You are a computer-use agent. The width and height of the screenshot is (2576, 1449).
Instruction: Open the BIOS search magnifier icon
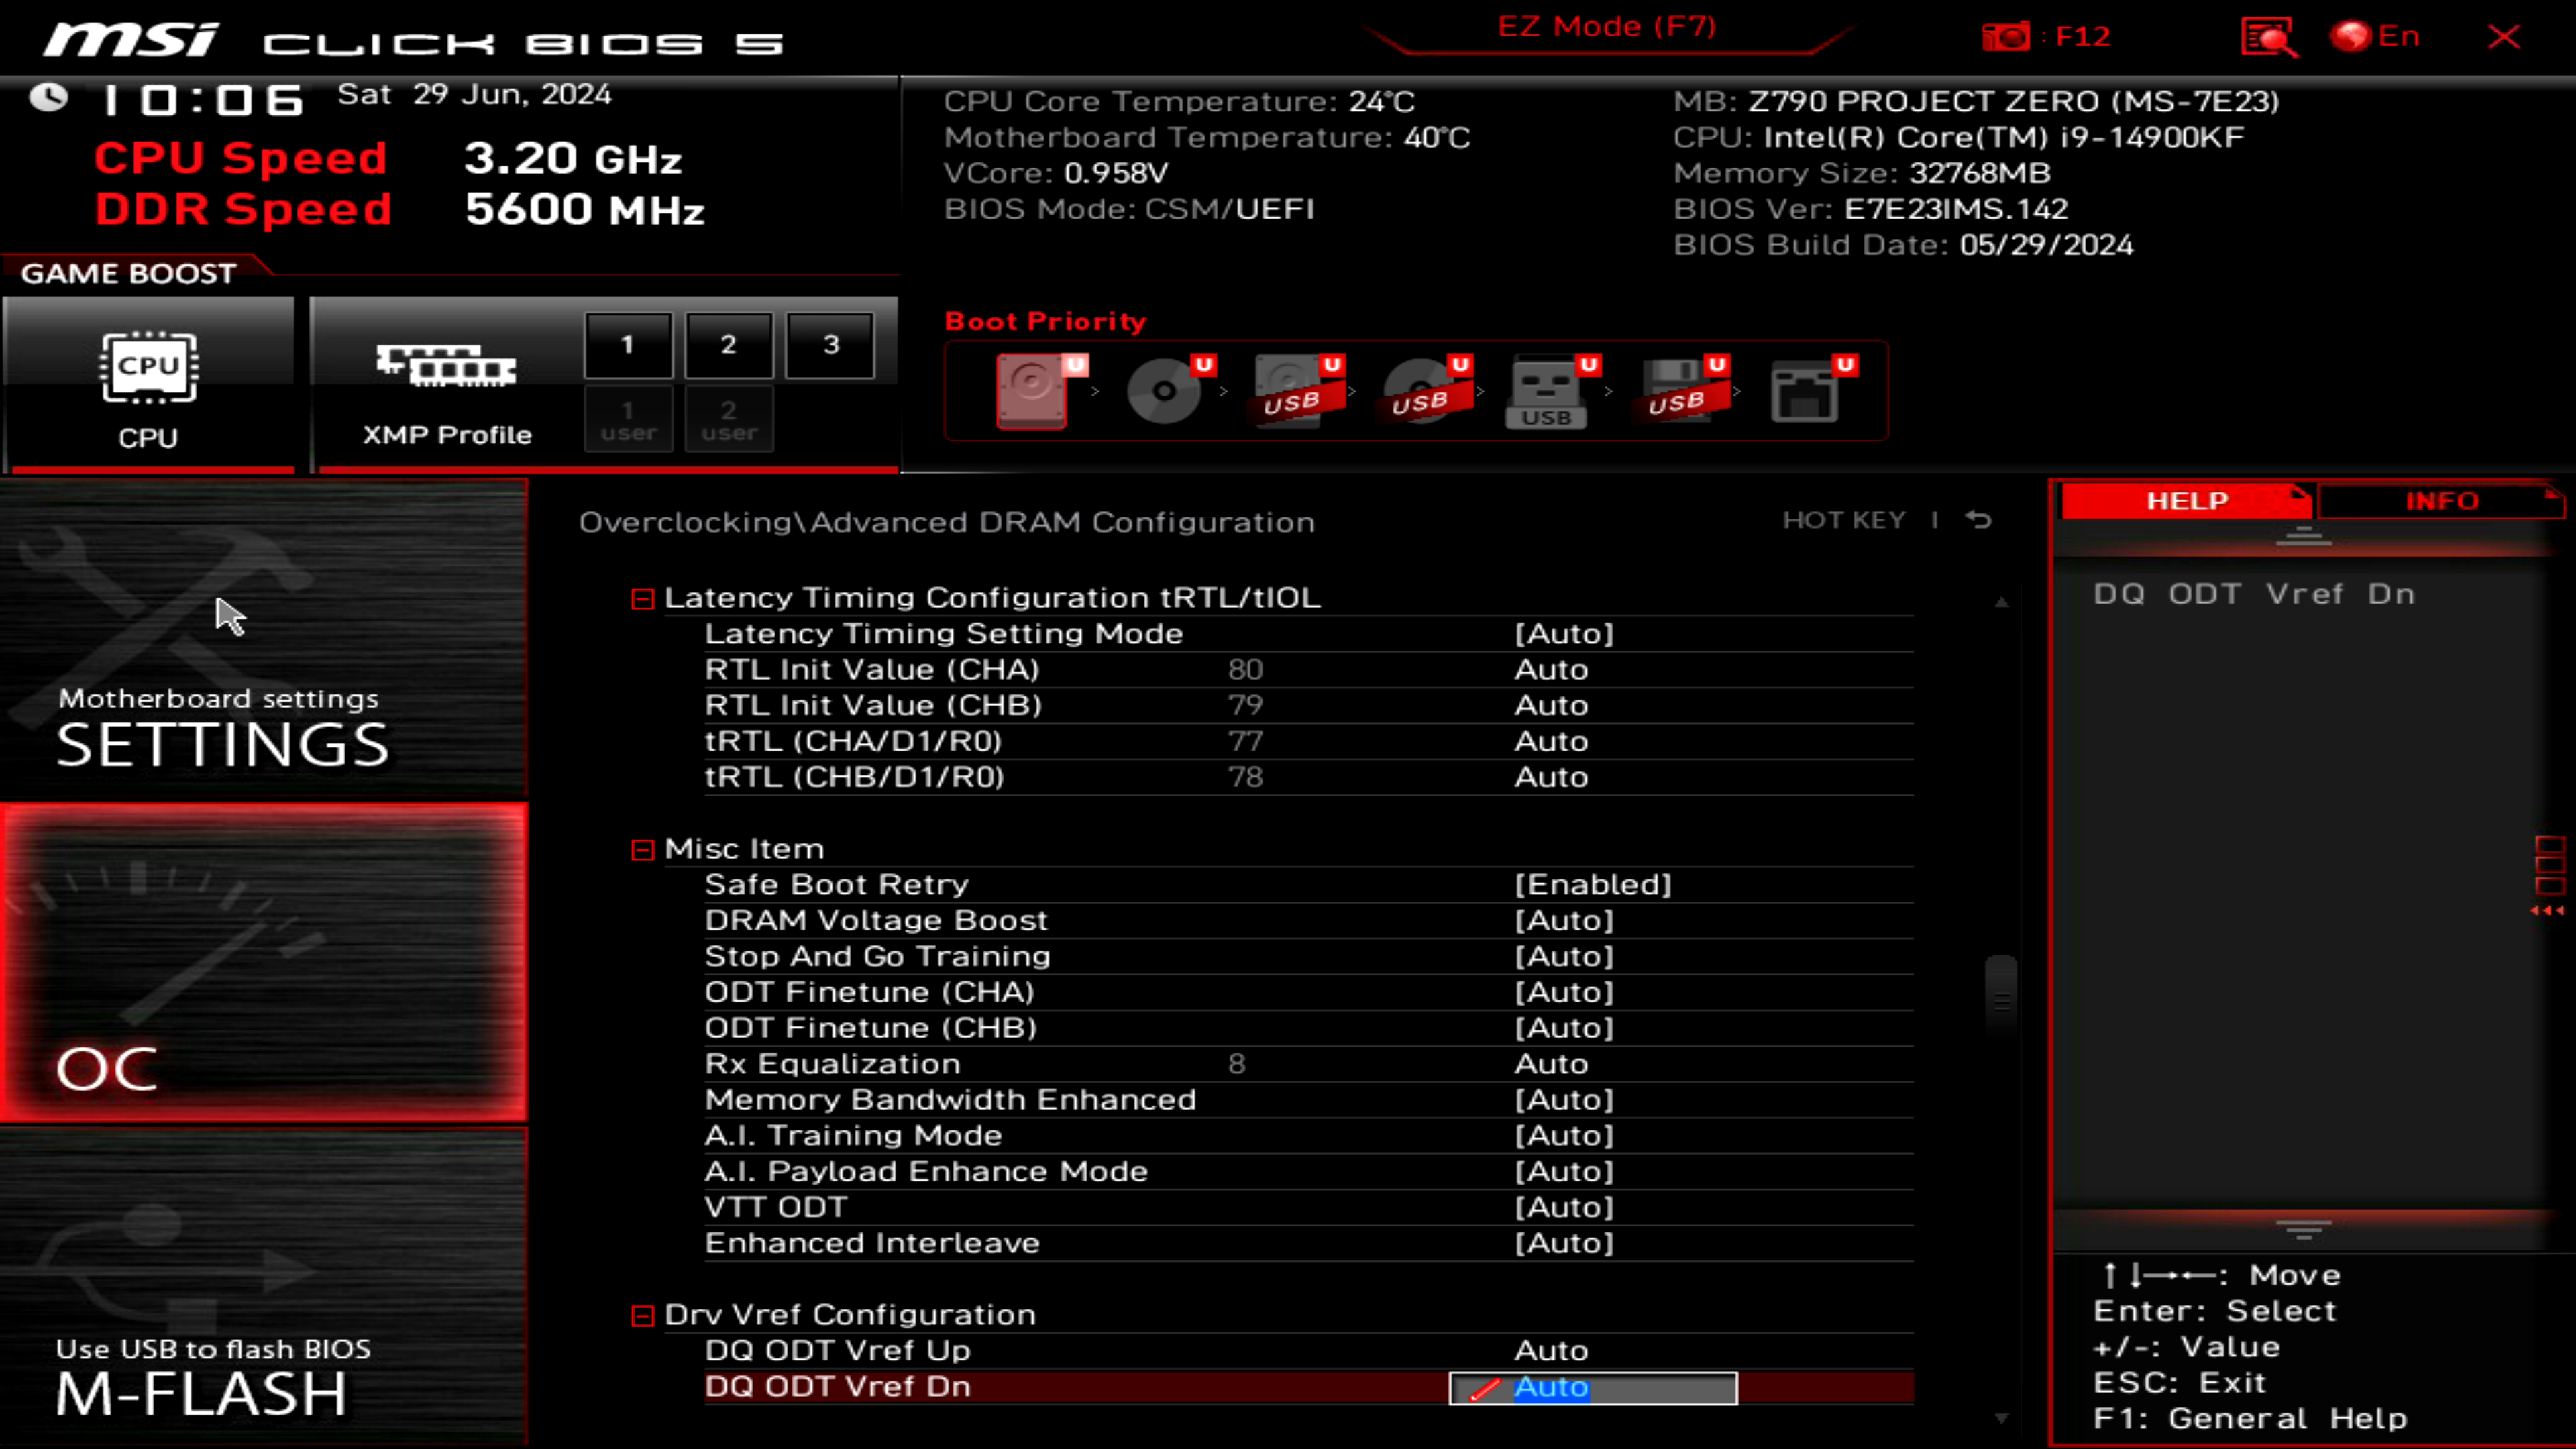[2269, 38]
